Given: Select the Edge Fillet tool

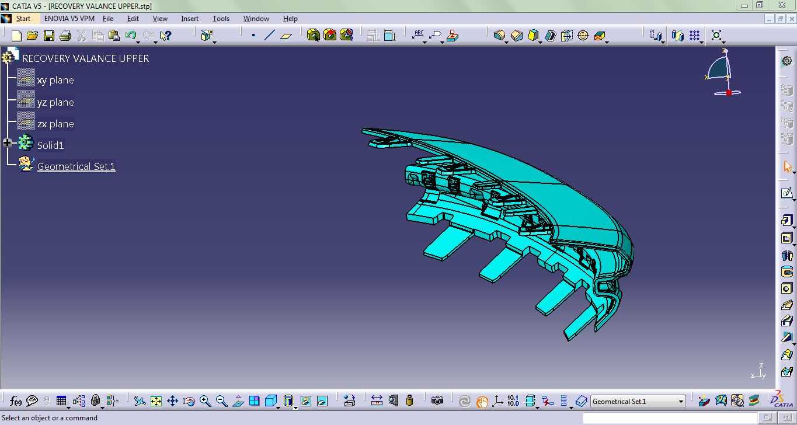Looking at the screenshot, I should click(499, 36).
